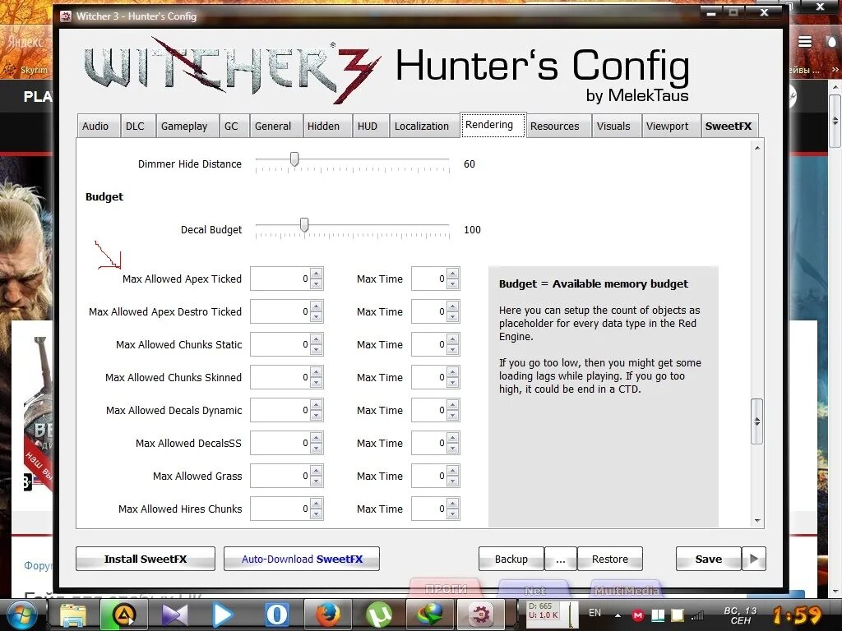Open the blue Outlook-style O taskbar icon
Image resolution: width=842 pixels, height=631 pixels.
click(x=277, y=615)
